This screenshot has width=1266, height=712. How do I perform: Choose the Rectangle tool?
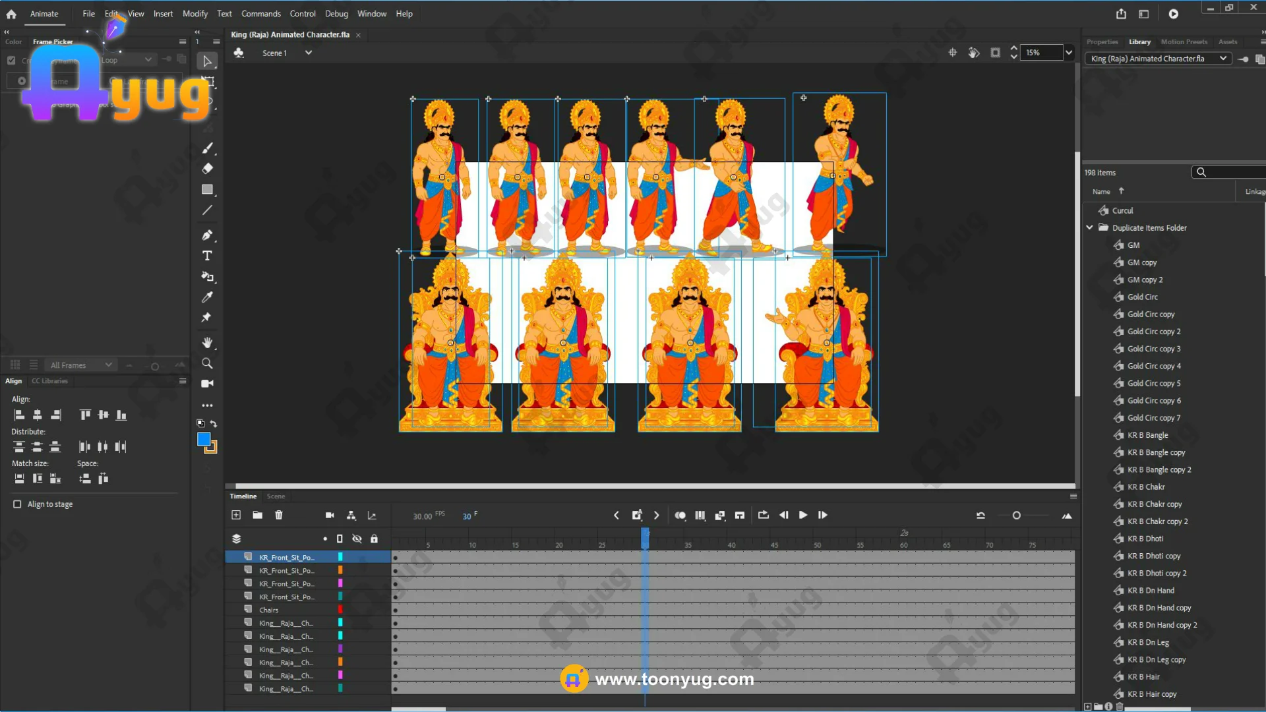click(207, 190)
